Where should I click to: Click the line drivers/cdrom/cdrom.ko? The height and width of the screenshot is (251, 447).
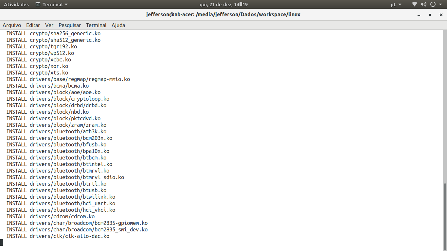[50, 216]
